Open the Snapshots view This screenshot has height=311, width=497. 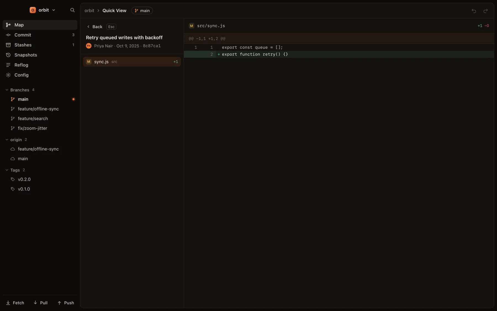pyautogui.click(x=40, y=55)
